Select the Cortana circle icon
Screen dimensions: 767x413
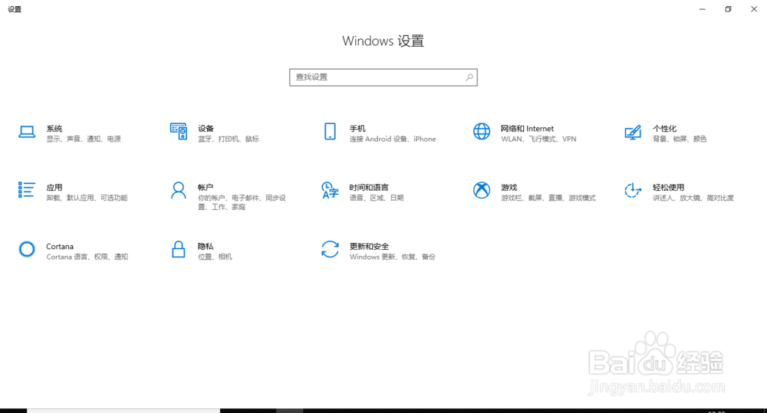(x=27, y=249)
